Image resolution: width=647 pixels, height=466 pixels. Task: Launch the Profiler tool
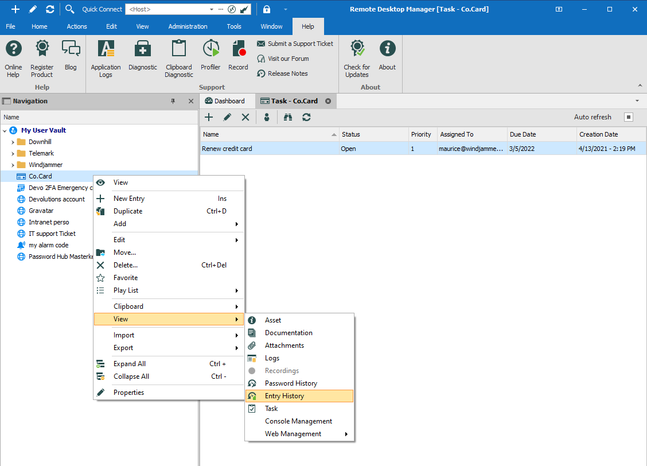(x=211, y=58)
